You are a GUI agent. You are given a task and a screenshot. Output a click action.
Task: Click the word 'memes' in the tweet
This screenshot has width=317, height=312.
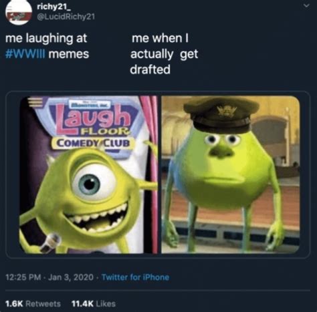coord(69,54)
